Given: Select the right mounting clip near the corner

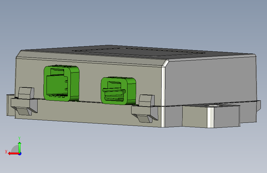Looking at the screenshot, I should (x=144, y=109).
